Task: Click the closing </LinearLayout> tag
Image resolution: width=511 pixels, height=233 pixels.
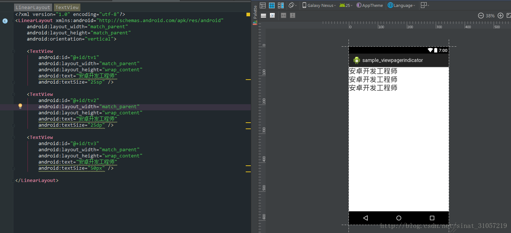Action: point(37,181)
